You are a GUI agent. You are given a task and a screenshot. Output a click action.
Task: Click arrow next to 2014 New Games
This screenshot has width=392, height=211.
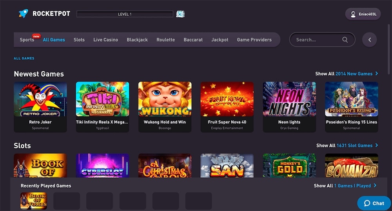pyautogui.click(x=376, y=73)
